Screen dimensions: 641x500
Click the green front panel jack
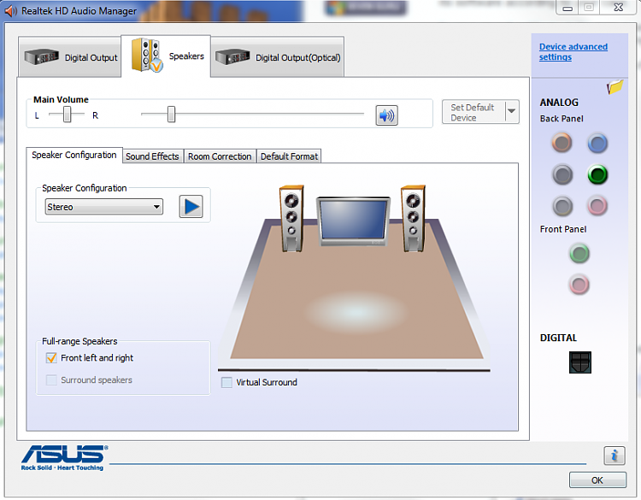click(x=579, y=253)
